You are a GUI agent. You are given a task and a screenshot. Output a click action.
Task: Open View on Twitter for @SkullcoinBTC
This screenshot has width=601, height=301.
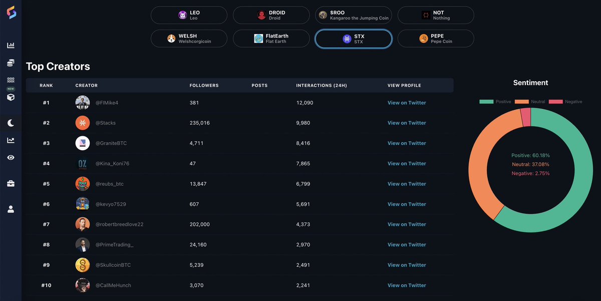tap(407, 265)
